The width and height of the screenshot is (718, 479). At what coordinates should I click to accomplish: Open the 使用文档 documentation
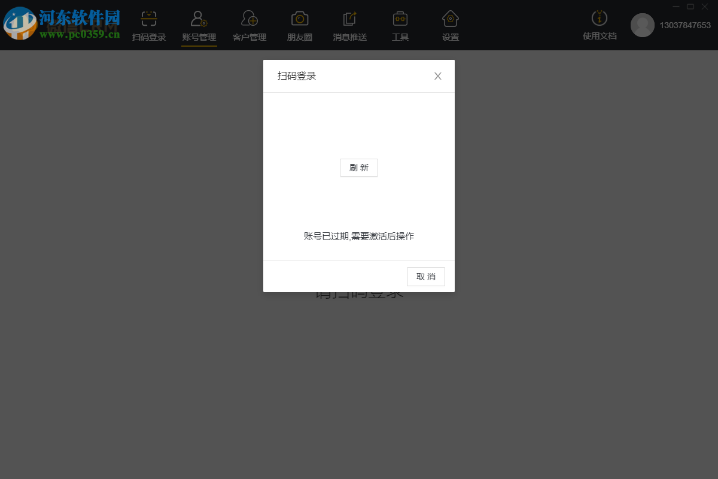[x=599, y=25]
